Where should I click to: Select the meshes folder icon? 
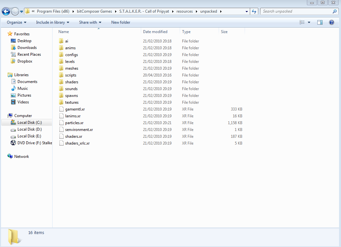[61, 68]
